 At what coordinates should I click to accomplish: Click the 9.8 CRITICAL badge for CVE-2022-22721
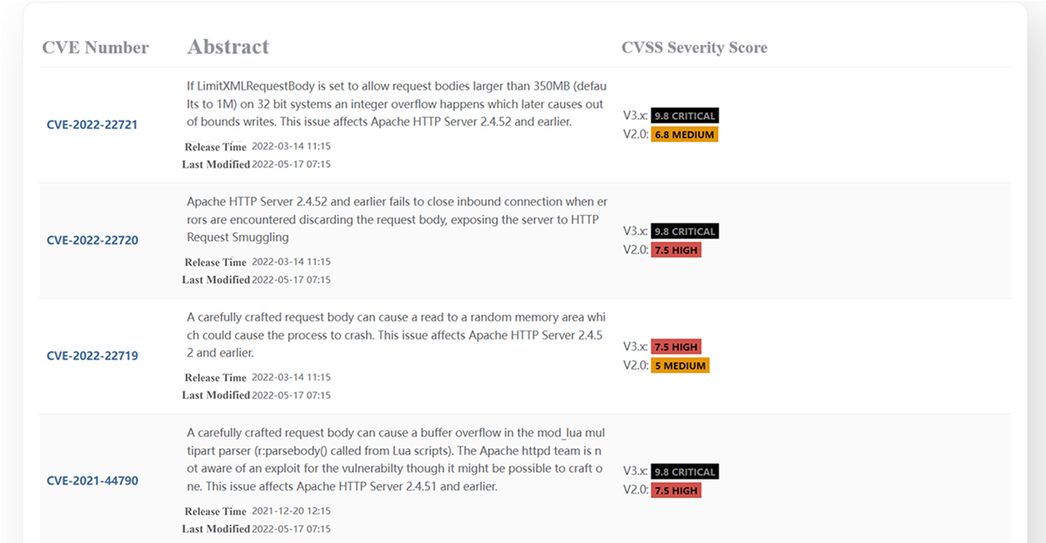tap(684, 116)
